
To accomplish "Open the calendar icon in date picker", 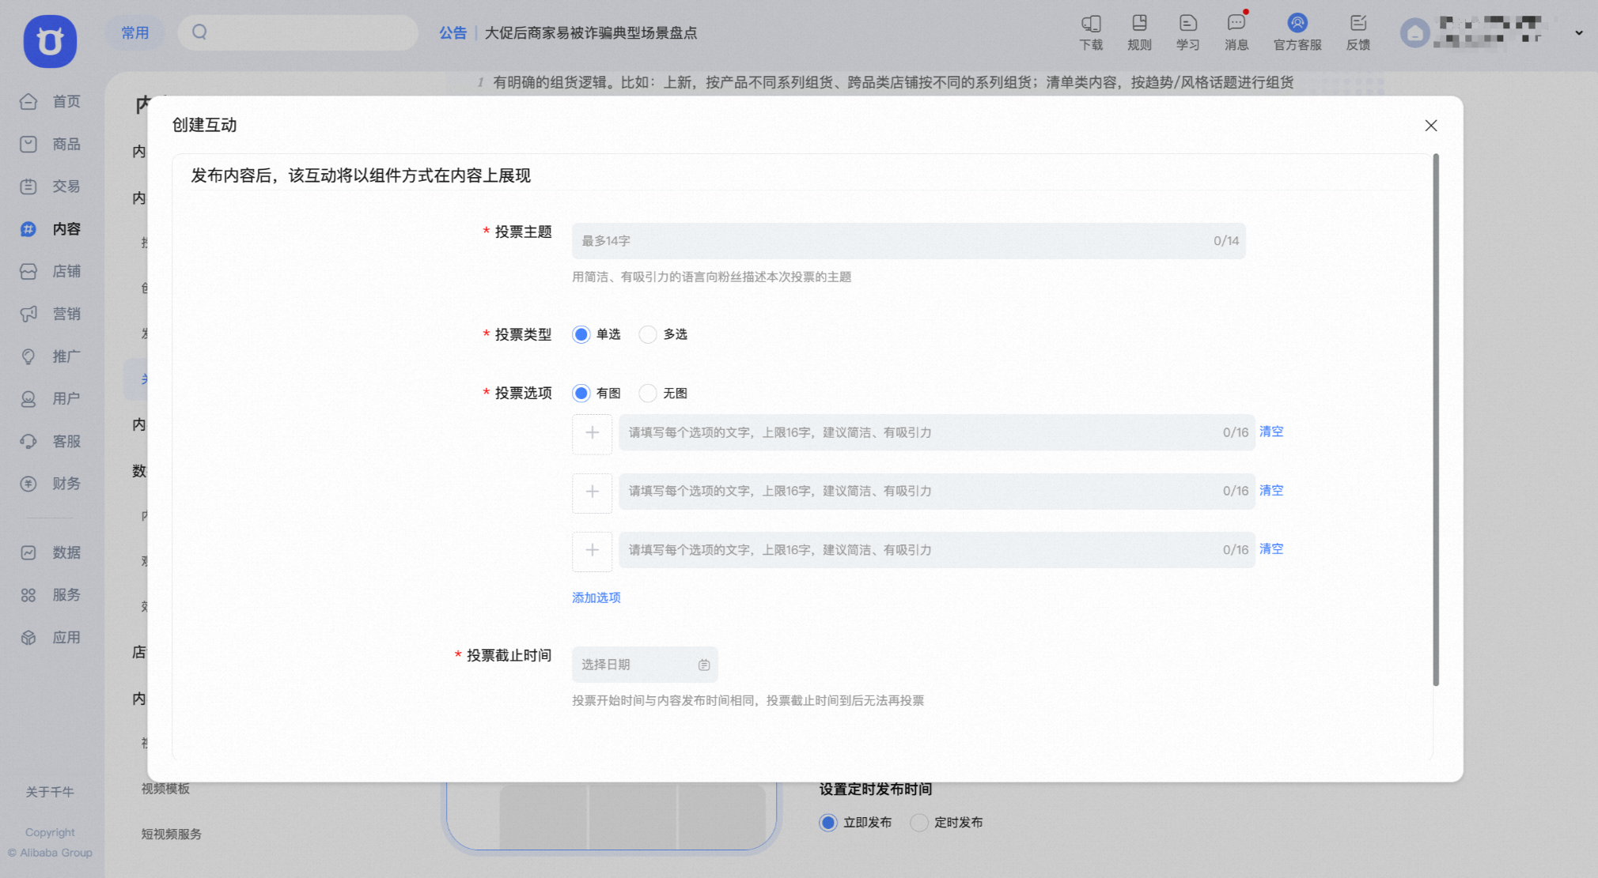I will click(703, 665).
